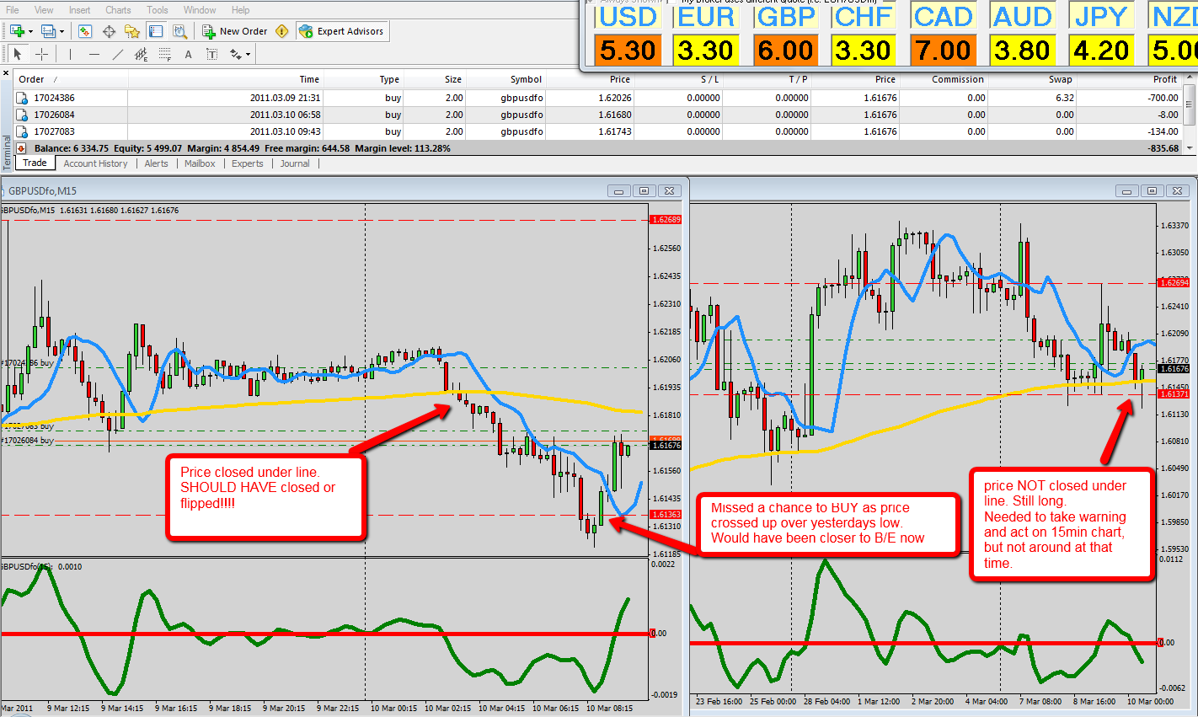Click the GBPUSDfo,M15 chart title bar
Image resolution: width=1198 pixels, height=717 pixels.
coord(344,190)
